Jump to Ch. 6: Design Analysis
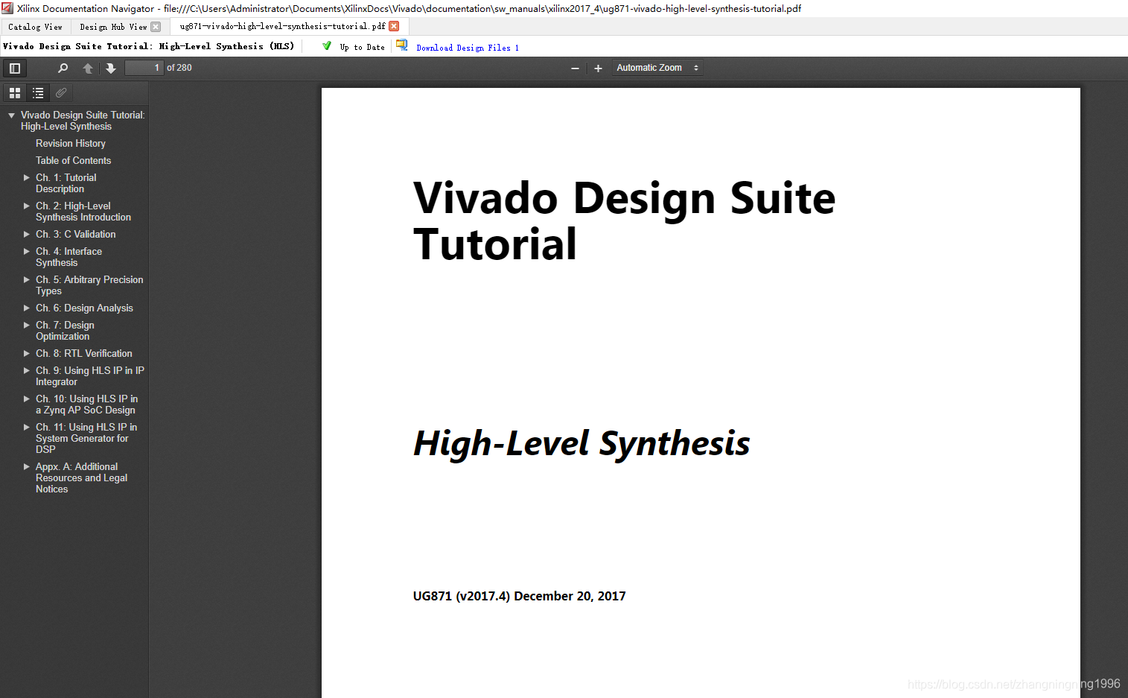 click(x=84, y=308)
